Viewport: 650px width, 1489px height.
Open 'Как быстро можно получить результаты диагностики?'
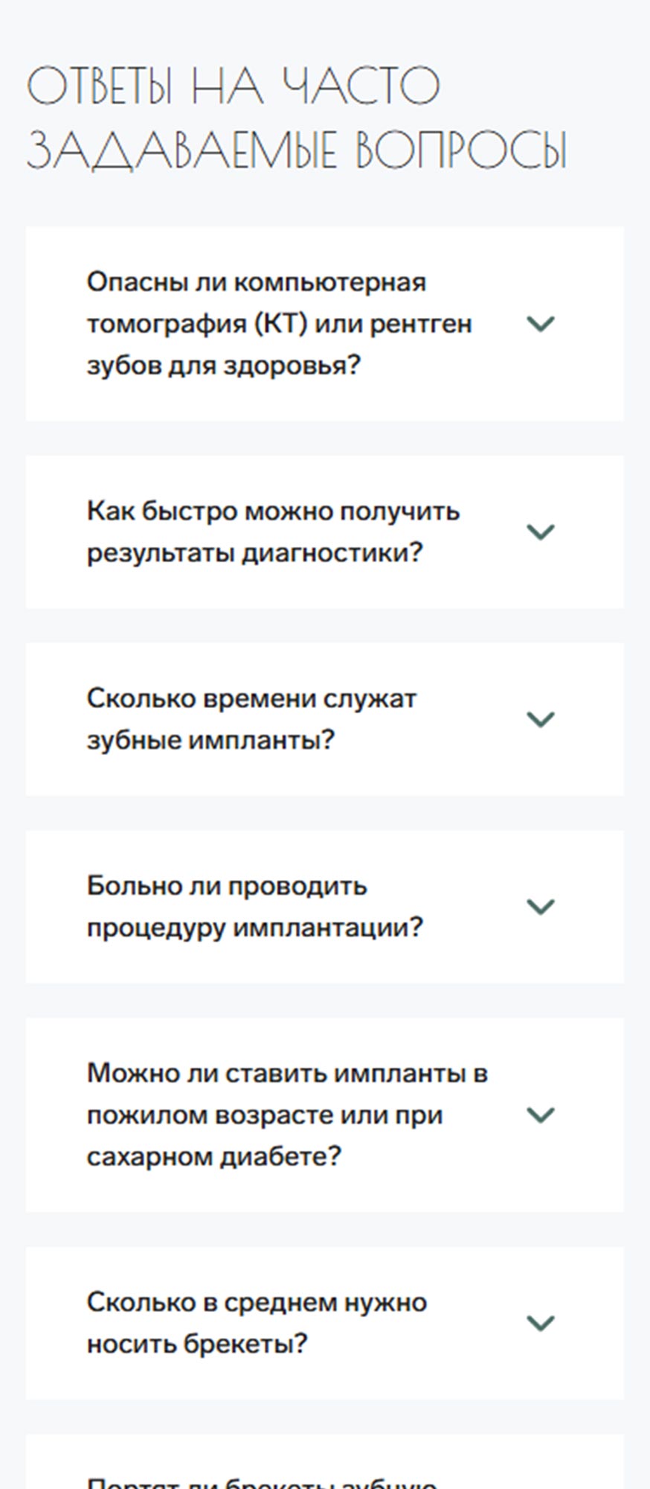click(273, 511)
